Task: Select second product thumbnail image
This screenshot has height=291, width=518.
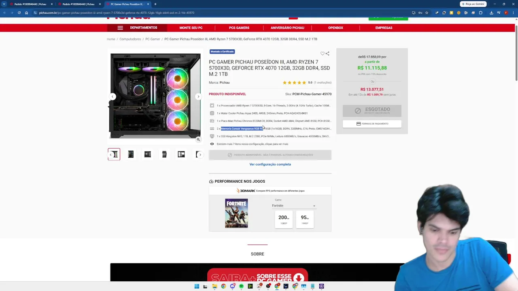Action: click(x=131, y=154)
